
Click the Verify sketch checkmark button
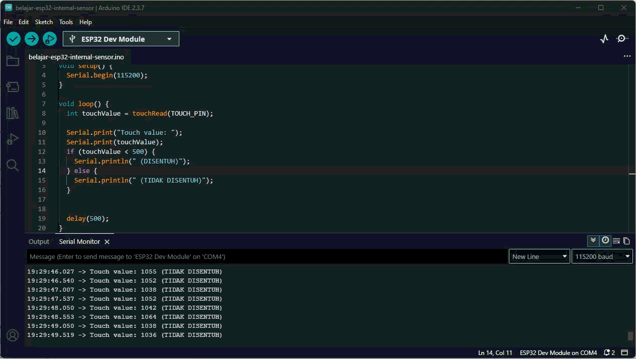pos(14,39)
